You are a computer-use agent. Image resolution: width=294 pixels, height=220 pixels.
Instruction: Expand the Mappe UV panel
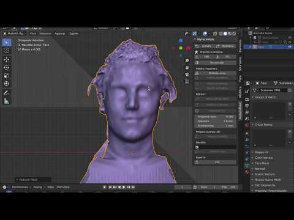click(253, 152)
